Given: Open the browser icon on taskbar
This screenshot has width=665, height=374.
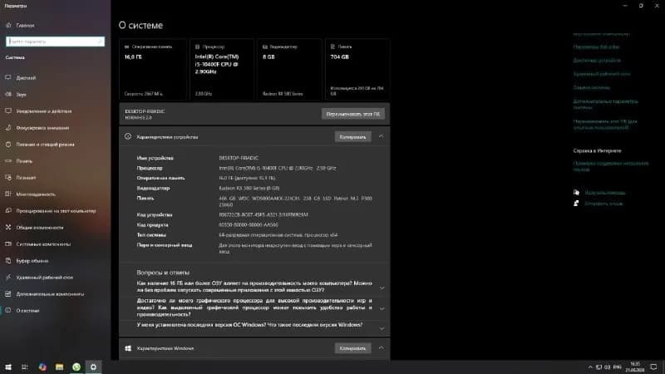Looking at the screenshot, I should 42,367.
